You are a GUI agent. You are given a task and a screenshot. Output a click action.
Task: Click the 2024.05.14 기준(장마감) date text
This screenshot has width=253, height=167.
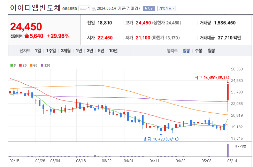[118, 8]
